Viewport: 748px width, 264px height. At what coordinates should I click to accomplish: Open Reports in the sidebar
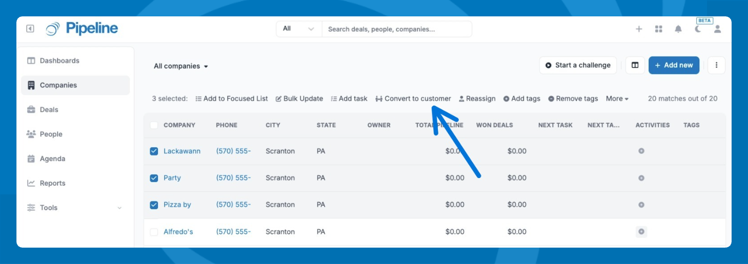(52, 183)
